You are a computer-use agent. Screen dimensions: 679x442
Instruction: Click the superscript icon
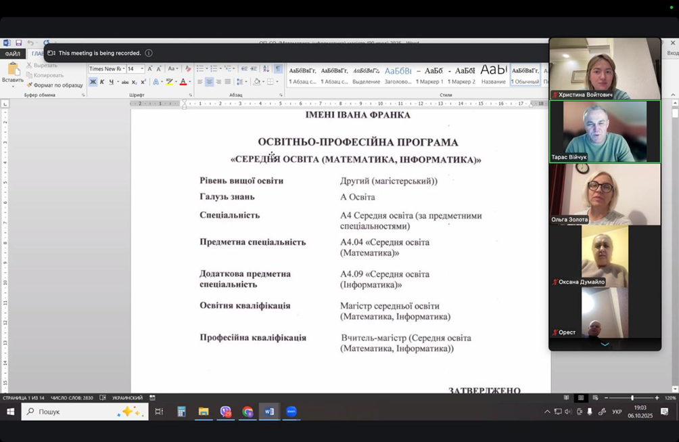pos(143,82)
